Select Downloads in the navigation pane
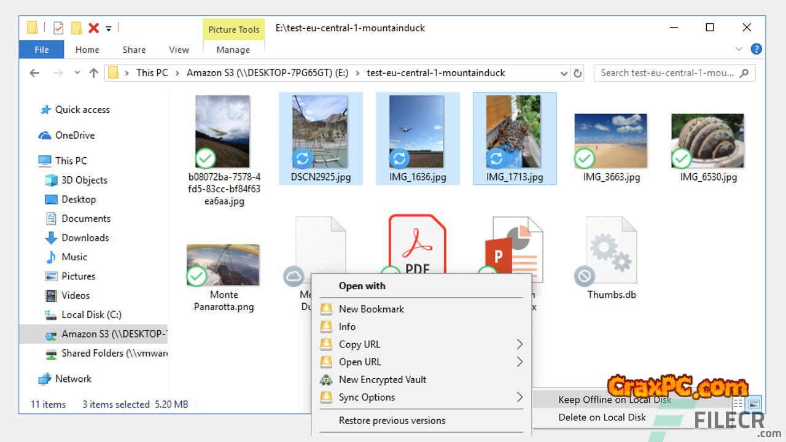786x442 pixels. coord(85,238)
